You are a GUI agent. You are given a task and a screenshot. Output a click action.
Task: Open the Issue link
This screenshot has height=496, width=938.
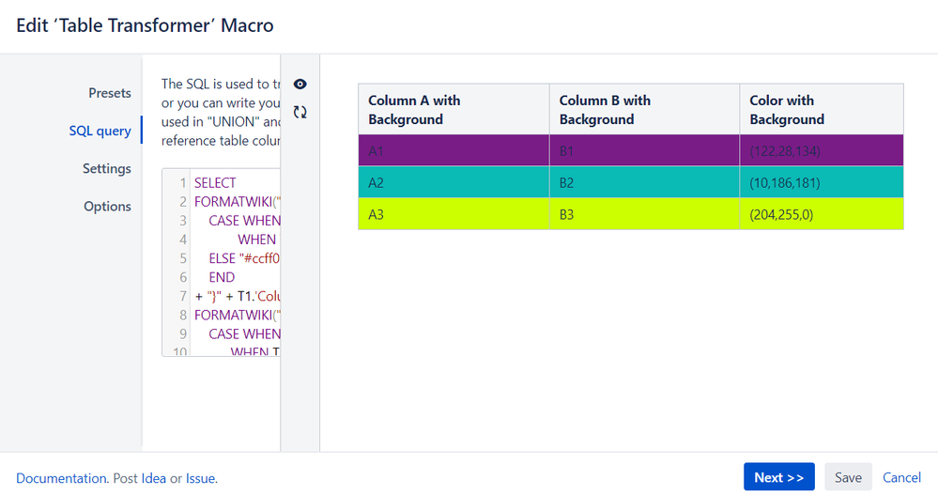click(x=200, y=478)
